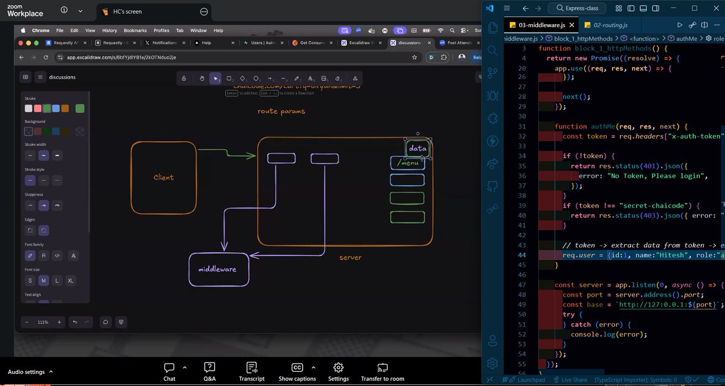The height and width of the screenshot is (386, 725).
Task: Toggle the Excalidraw sidebar panel icon
Action: [x=25, y=77]
